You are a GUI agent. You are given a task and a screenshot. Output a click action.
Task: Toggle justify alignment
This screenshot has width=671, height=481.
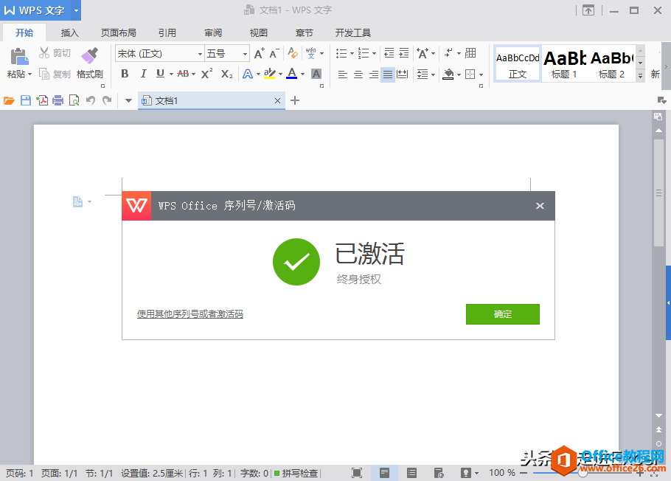coord(388,75)
